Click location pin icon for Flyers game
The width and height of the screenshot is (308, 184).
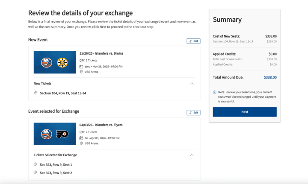click(81, 144)
